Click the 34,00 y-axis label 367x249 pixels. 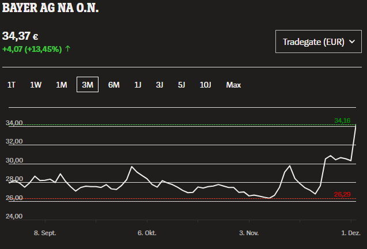click(14, 123)
